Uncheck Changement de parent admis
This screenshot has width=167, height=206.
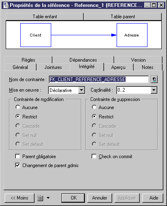point(17,165)
